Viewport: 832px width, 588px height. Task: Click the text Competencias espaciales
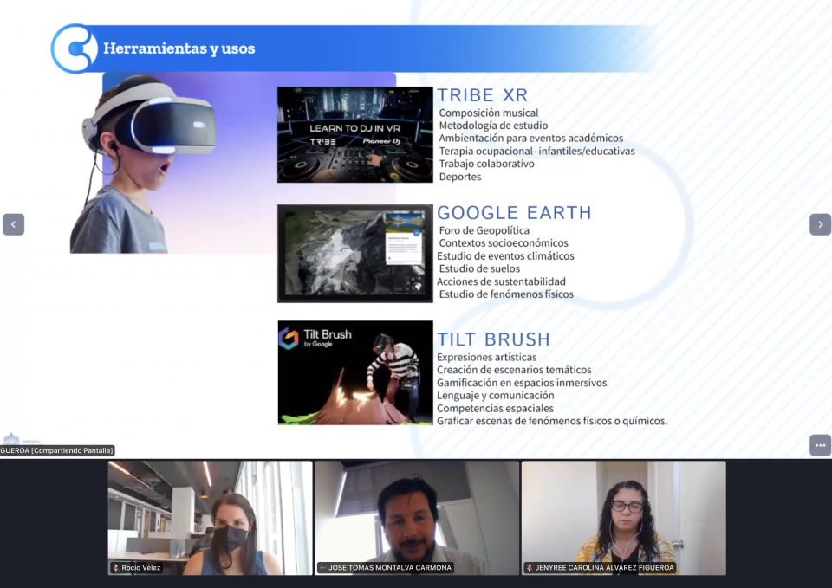(x=496, y=408)
